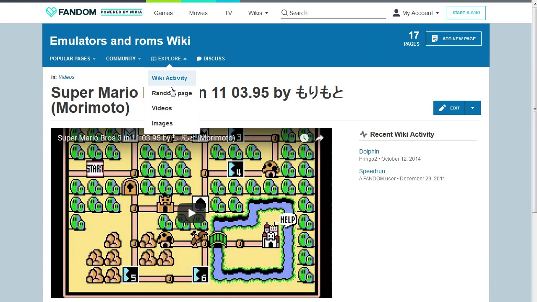Click the Recent Wiki Activity pulse icon
The width and height of the screenshot is (537, 302).
tap(363, 134)
